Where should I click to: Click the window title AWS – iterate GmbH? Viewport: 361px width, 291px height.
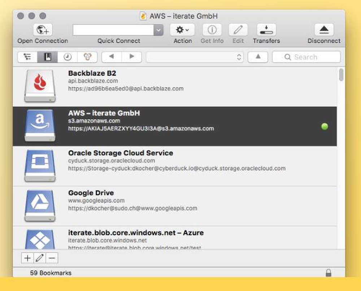tap(183, 16)
